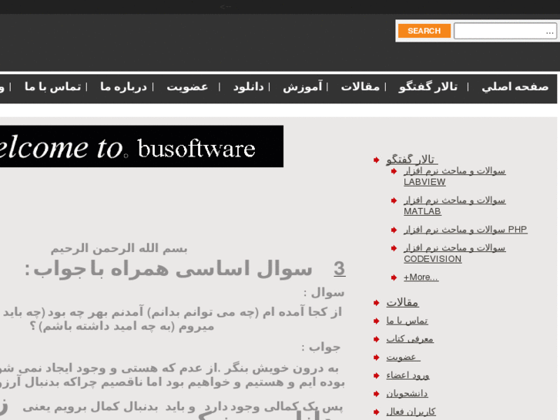Open the تالار گفتگو navigation menu item
The width and height of the screenshot is (560, 420).
tap(428, 87)
